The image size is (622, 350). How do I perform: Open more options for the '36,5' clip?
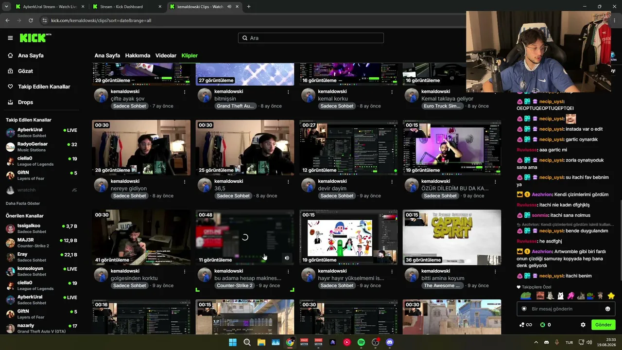288,181
